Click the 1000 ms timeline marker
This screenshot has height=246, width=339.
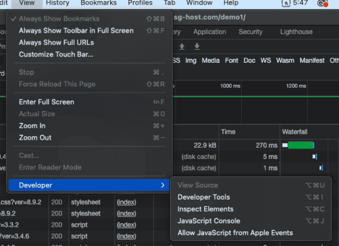230,86
